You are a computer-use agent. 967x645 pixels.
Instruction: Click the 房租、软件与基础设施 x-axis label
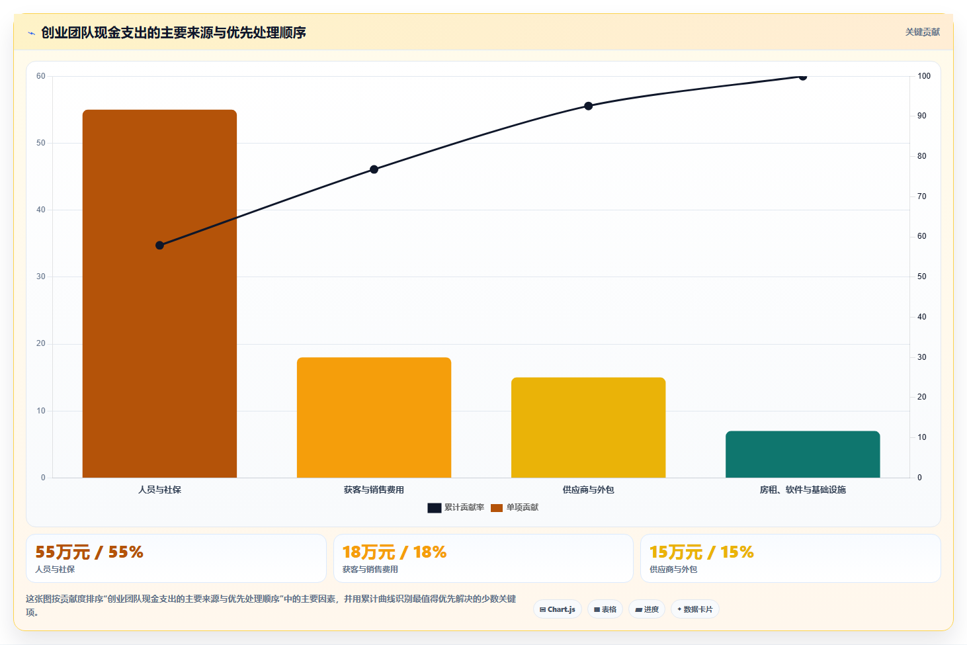pyautogui.click(x=802, y=490)
